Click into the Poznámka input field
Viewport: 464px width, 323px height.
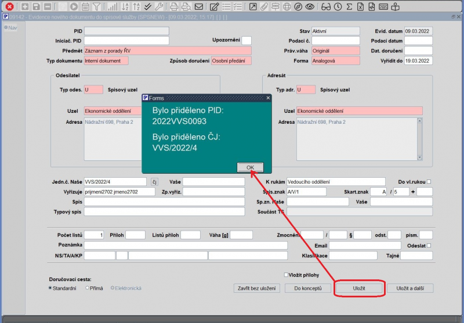coord(186,245)
